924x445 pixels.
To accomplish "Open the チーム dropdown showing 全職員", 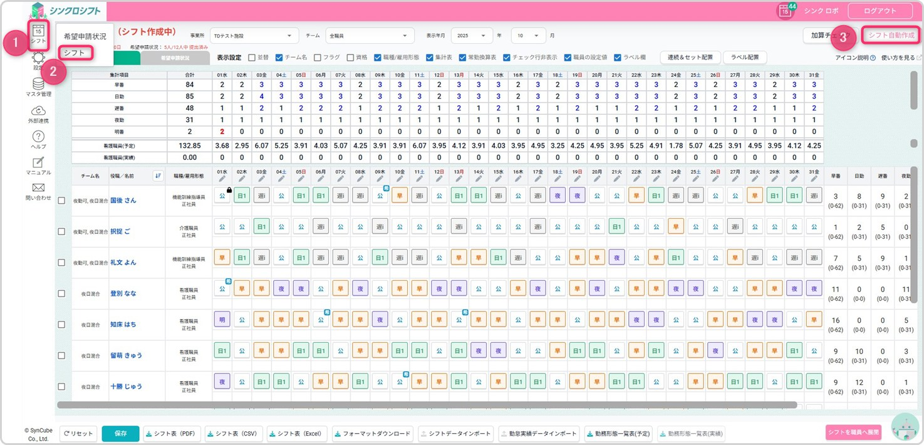I will pyautogui.click(x=370, y=36).
